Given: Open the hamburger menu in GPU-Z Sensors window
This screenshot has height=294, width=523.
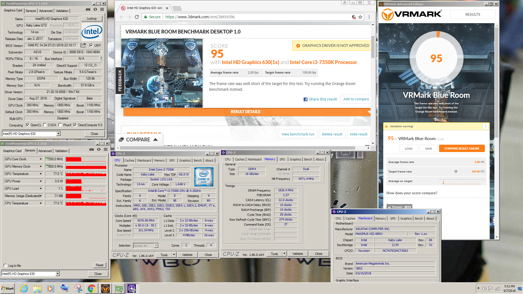Looking at the screenshot, I should 105,149.
